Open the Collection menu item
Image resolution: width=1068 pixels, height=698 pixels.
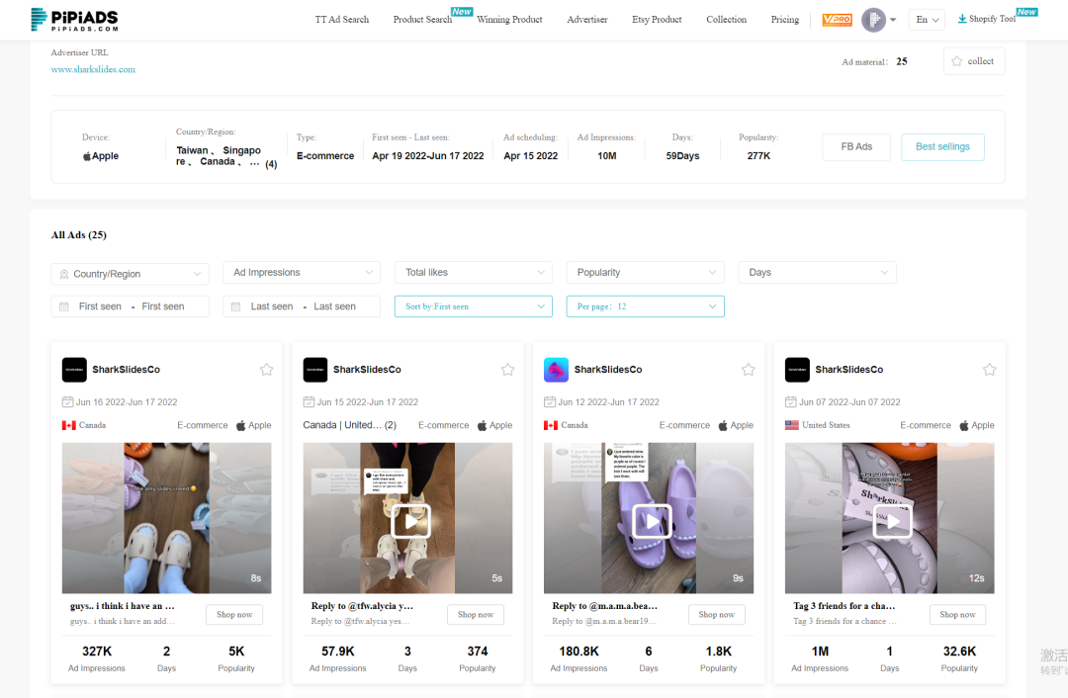point(726,20)
